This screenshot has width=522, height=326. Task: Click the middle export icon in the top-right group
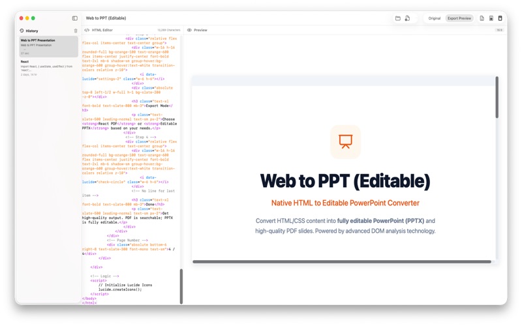(x=491, y=18)
